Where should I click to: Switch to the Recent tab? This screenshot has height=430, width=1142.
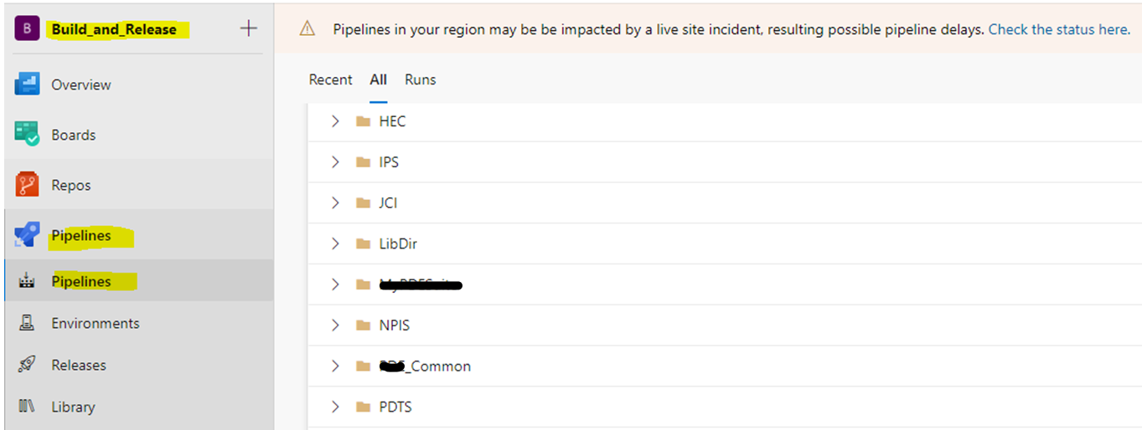[x=330, y=79]
